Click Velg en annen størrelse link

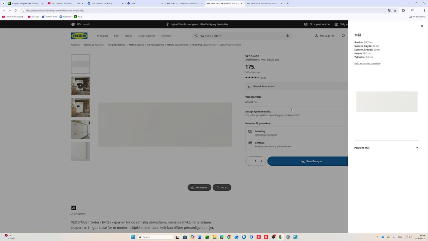367,63
